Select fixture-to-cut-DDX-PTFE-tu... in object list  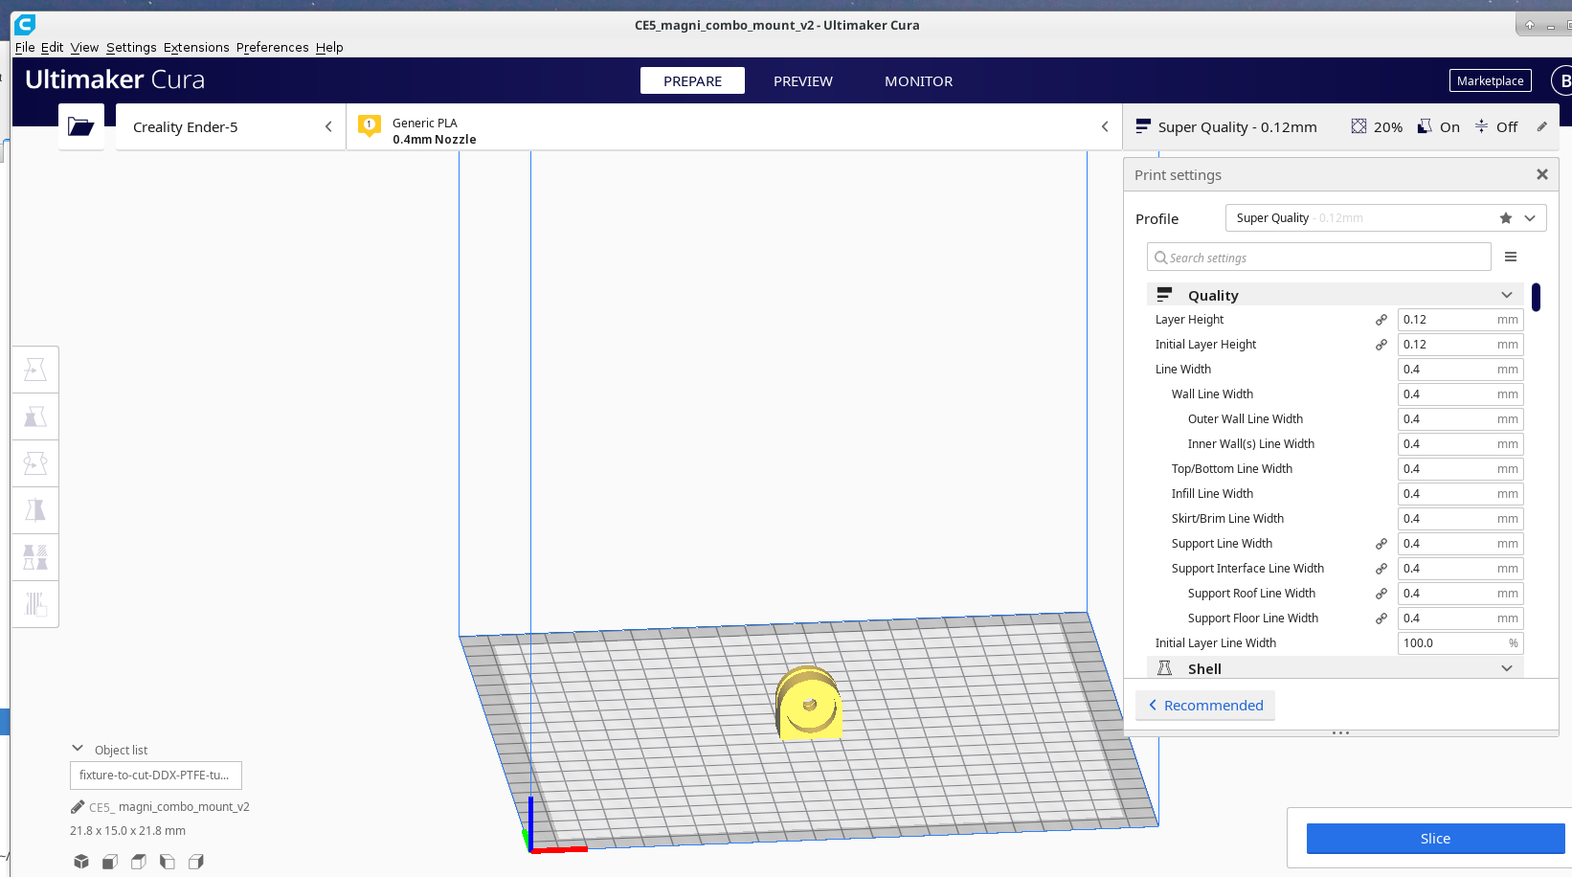(156, 775)
